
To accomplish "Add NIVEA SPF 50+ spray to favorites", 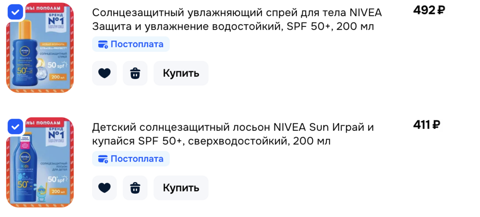I will pyautogui.click(x=104, y=73).
